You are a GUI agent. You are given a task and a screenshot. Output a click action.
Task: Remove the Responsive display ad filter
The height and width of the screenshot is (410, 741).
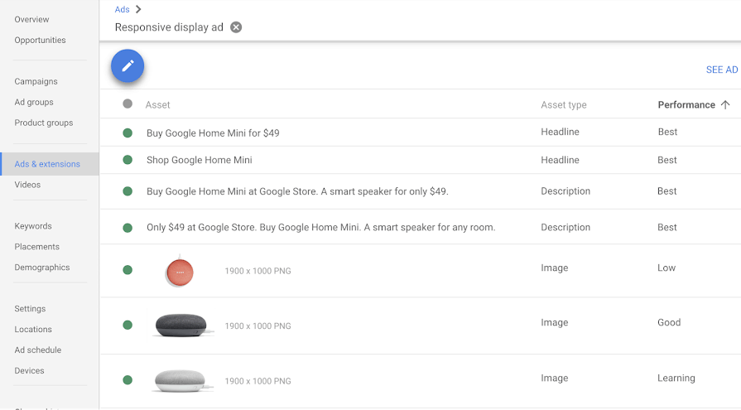pyautogui.click(x=236, y=27)
